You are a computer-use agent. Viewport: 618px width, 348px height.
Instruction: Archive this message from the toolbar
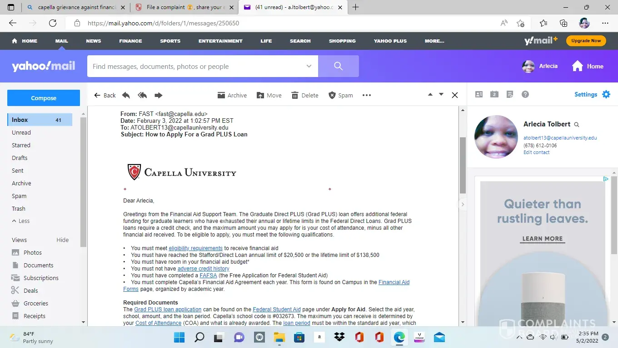click(x=232, y=95)
